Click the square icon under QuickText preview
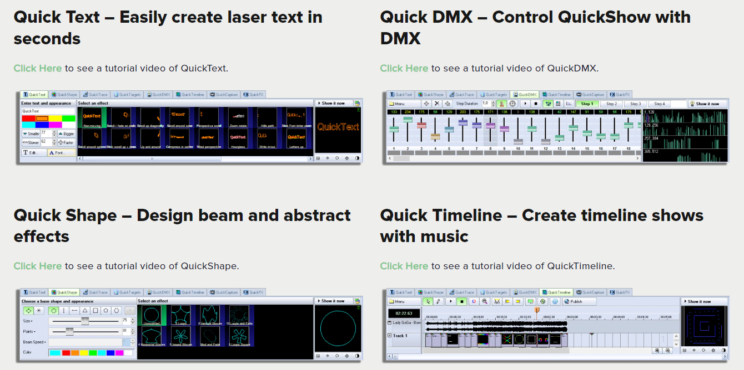Screen dimensions: 744x370 click(318, 158)
